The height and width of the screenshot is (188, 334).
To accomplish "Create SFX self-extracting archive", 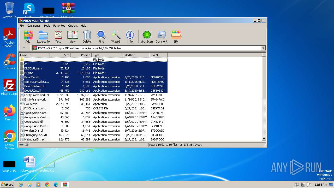I will 176,37.
